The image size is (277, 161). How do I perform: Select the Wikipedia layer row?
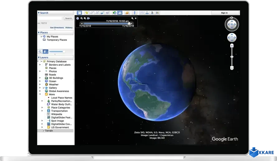point(56,114)
